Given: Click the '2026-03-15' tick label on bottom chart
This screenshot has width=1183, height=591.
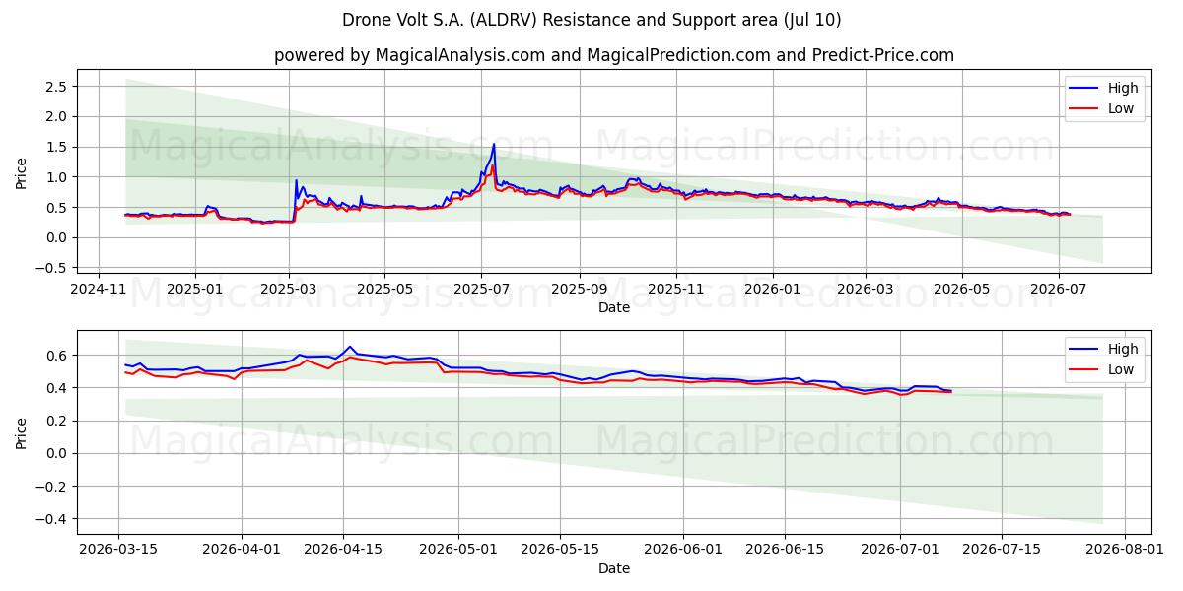Looking at the screenshot, I should (119, 550).
